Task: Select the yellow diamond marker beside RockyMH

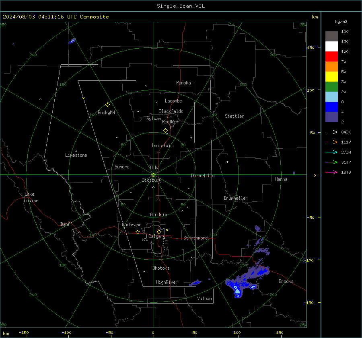Action: coord(107,105)
